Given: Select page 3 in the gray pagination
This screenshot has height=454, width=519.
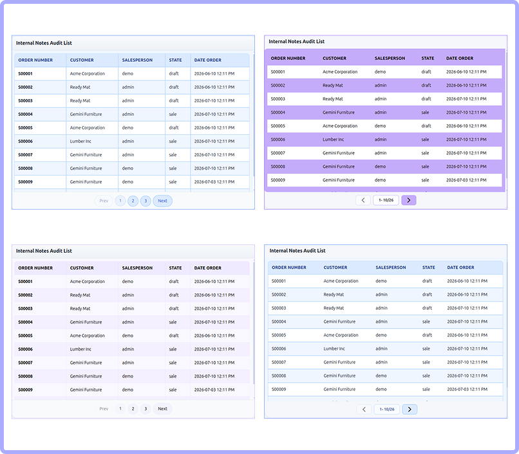Looking at the screenshot, I should pyautogui.click(x=146, y=409).
